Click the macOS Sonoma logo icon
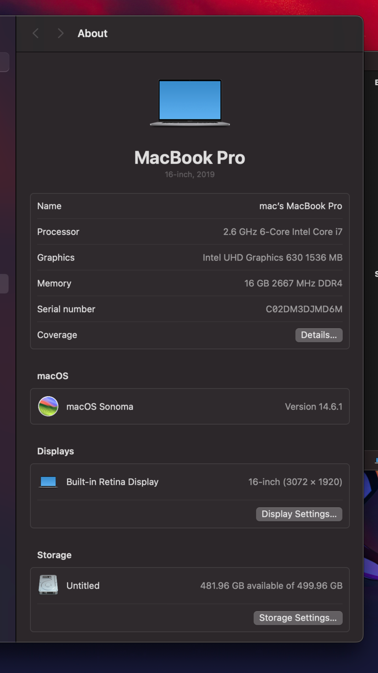378x673 pixels. 48,407
